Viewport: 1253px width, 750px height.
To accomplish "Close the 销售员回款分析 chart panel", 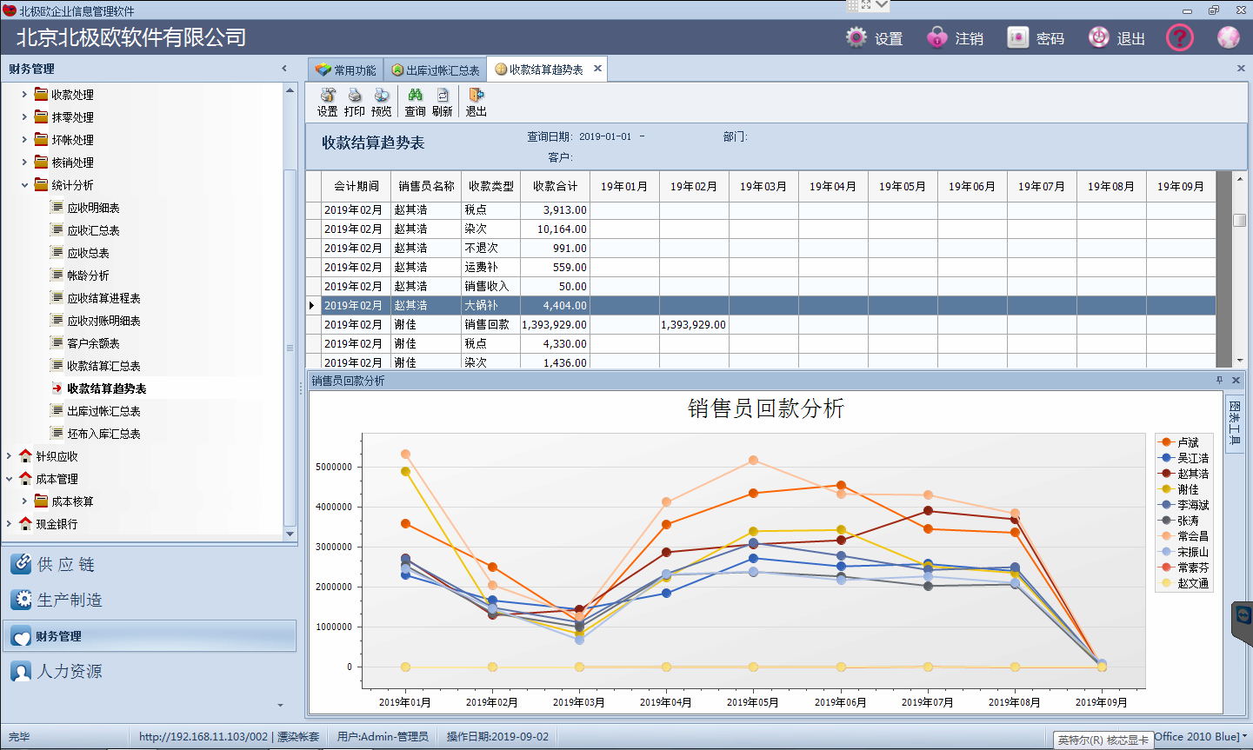I will tap(1236, 381).
